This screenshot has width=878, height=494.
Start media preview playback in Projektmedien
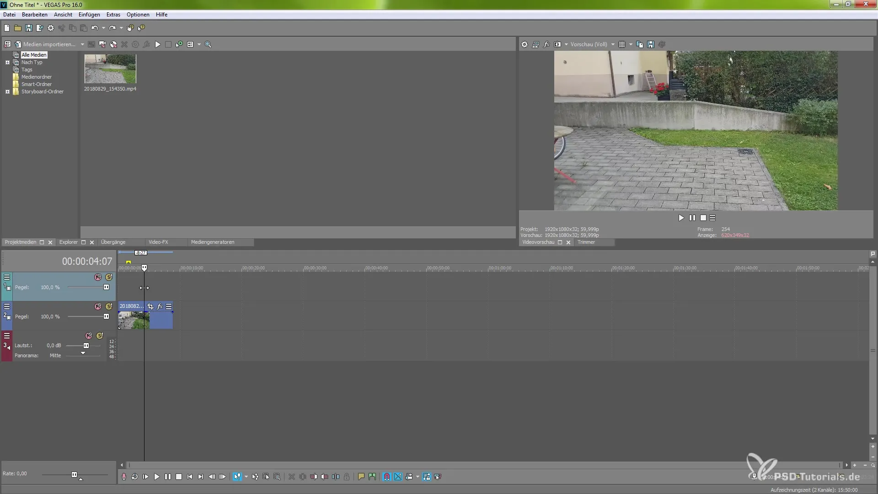tap(158, 44)
